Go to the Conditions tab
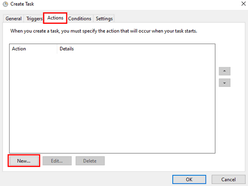The width and height of the screenshot is (248, 186). [x=80, y=18]
